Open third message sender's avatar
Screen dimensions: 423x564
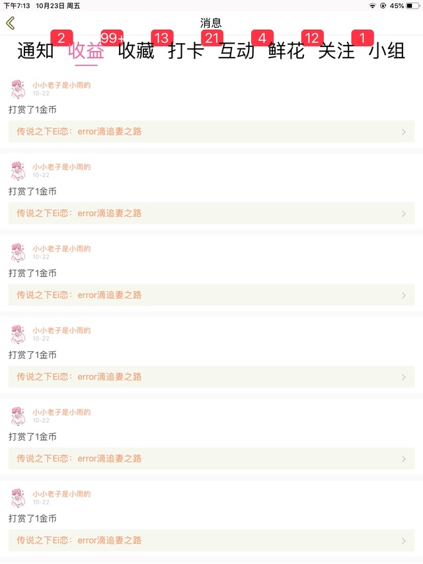pyautogui.click(x=18, y=253)
